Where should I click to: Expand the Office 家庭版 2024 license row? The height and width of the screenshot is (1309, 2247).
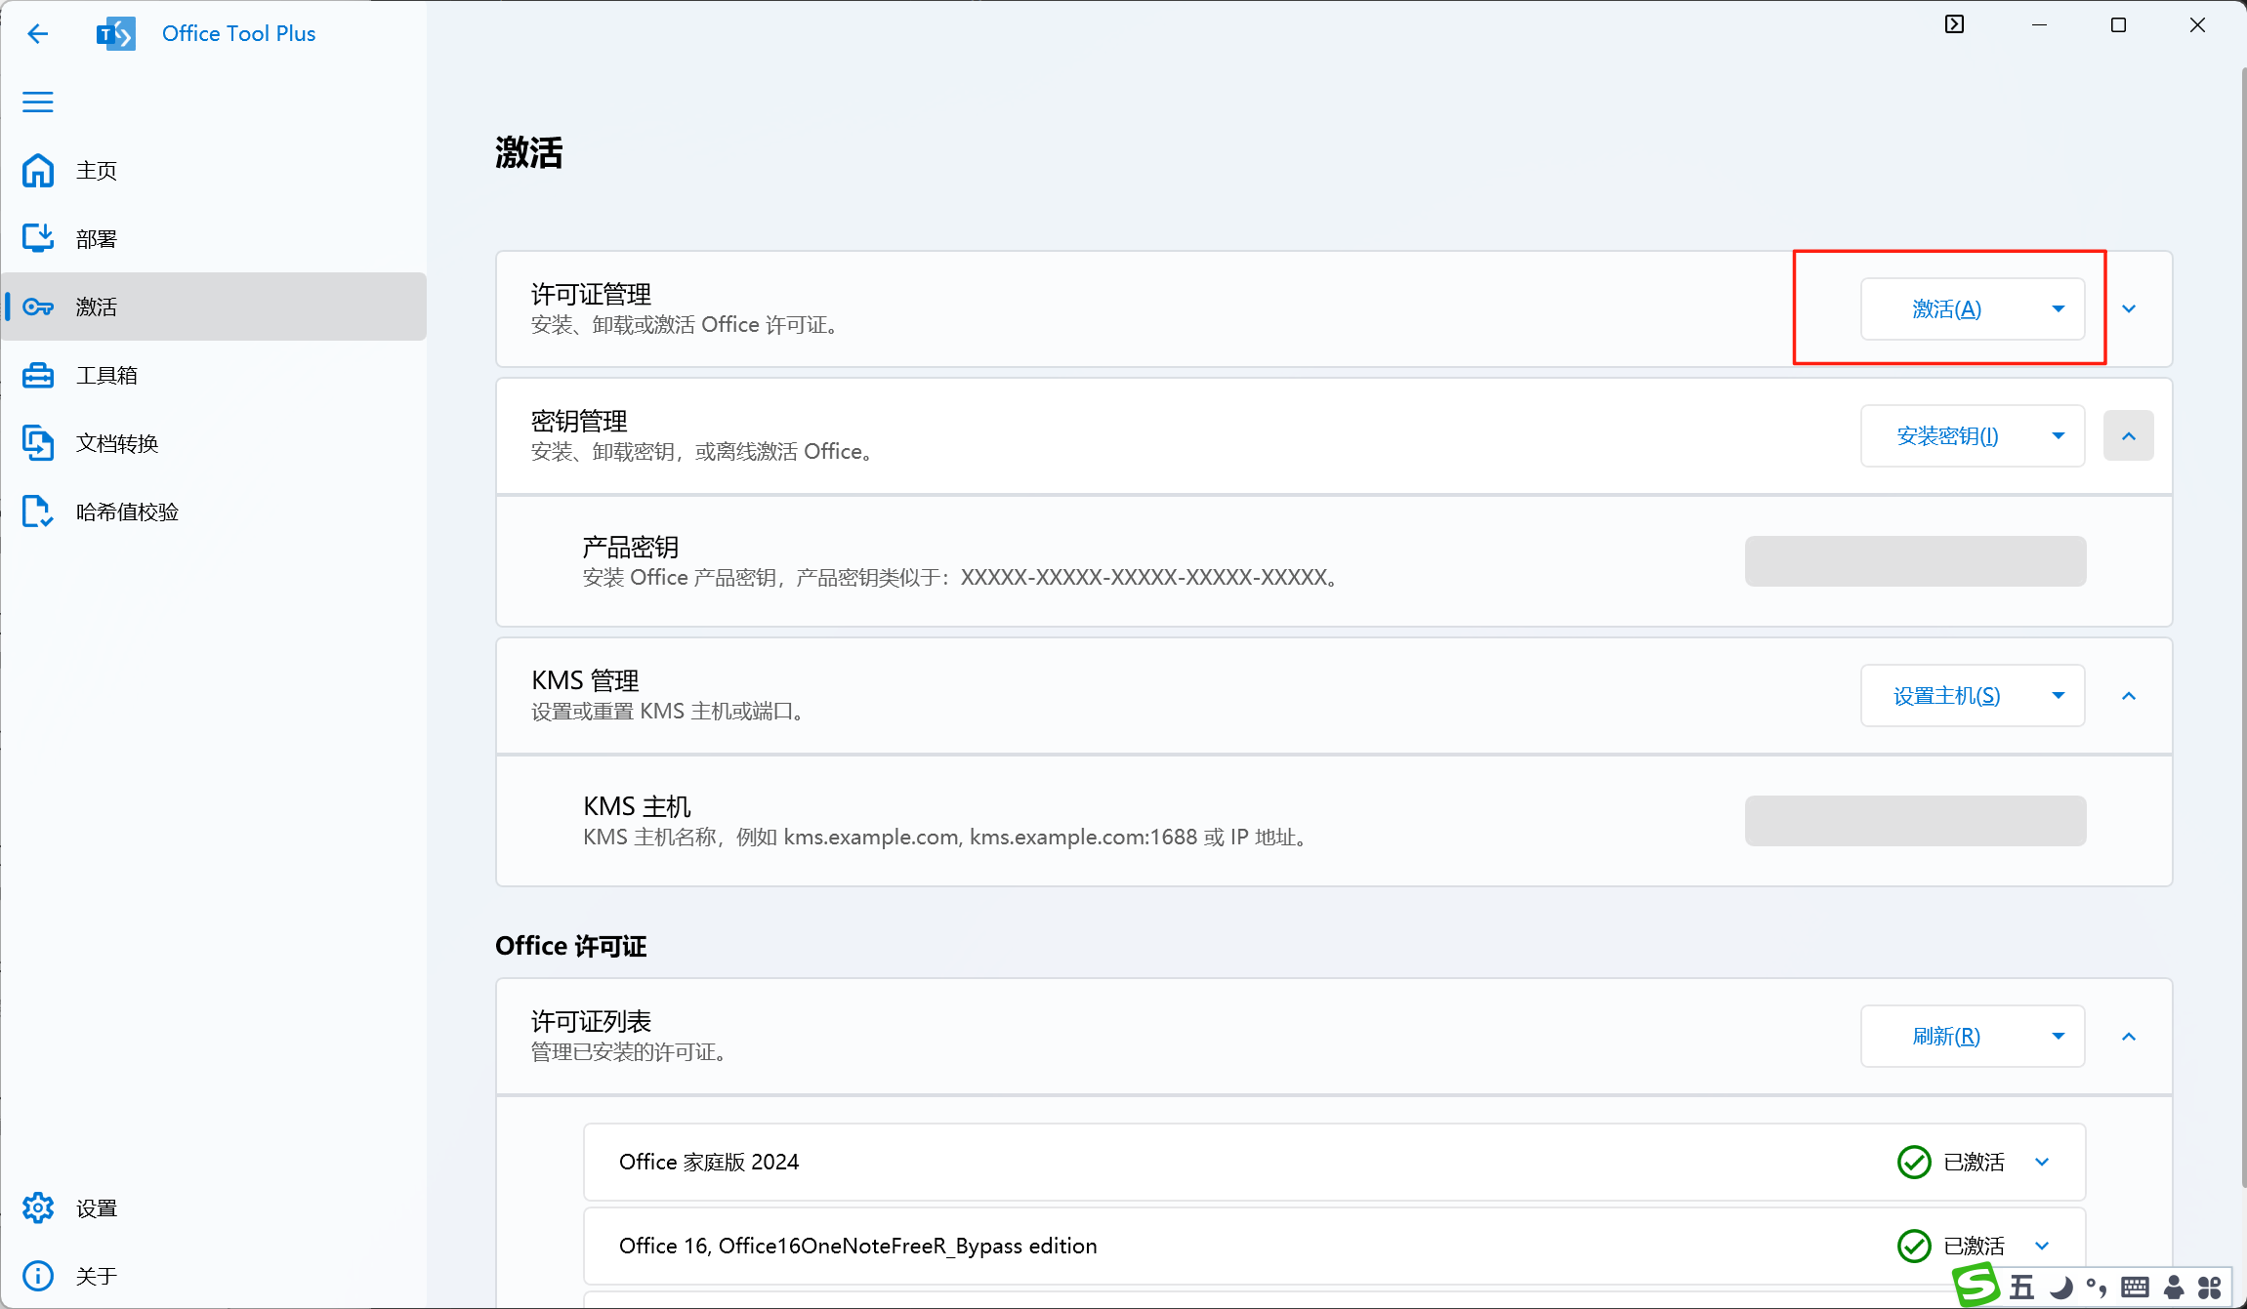[x=2042, y=1163]
